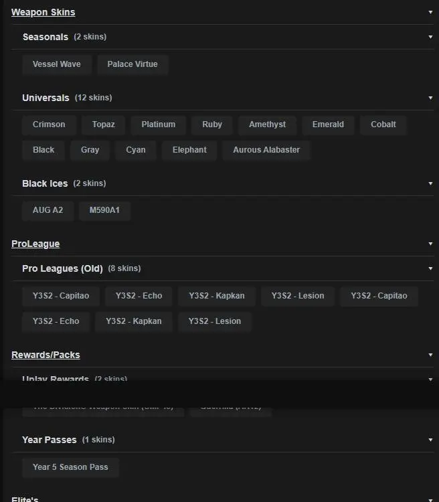Viewport: 439px width, 502px height.
Task: Toggle the Universals group arrow
Action: pos(430,98)
